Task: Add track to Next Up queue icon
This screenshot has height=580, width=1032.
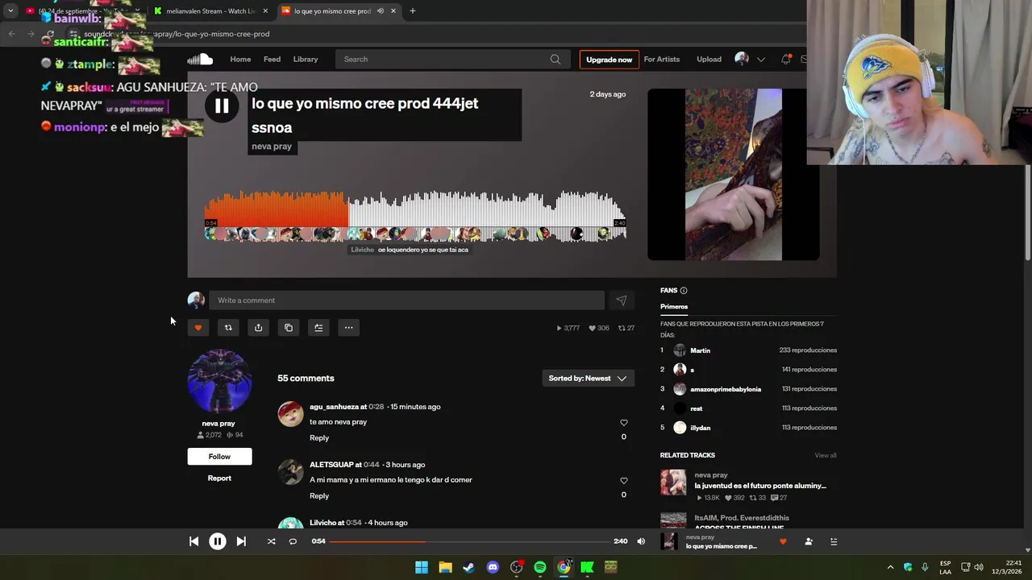Action: 318,328
